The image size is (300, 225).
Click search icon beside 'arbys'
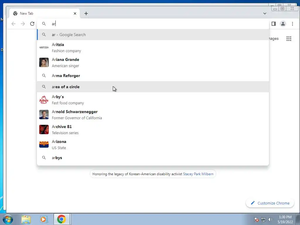click(x=44, y=158)
